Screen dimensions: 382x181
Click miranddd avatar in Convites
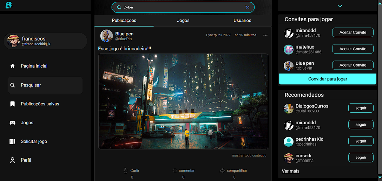point(289,33)
